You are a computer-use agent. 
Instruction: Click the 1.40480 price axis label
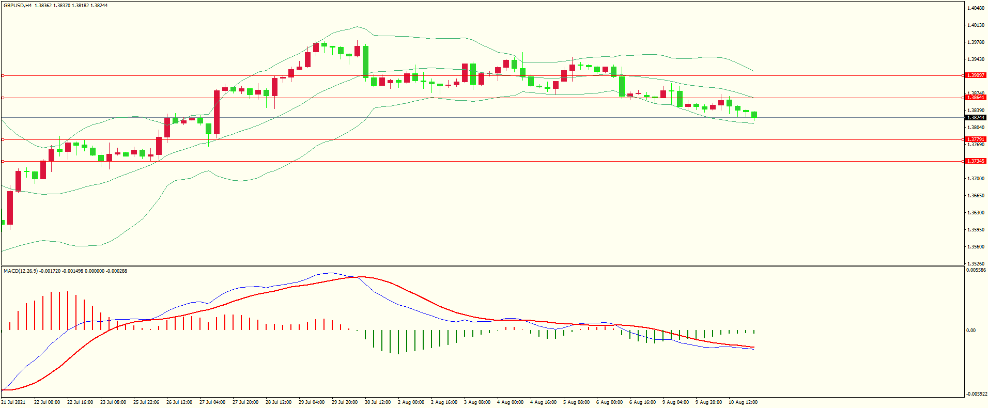(x=976, y=8)
